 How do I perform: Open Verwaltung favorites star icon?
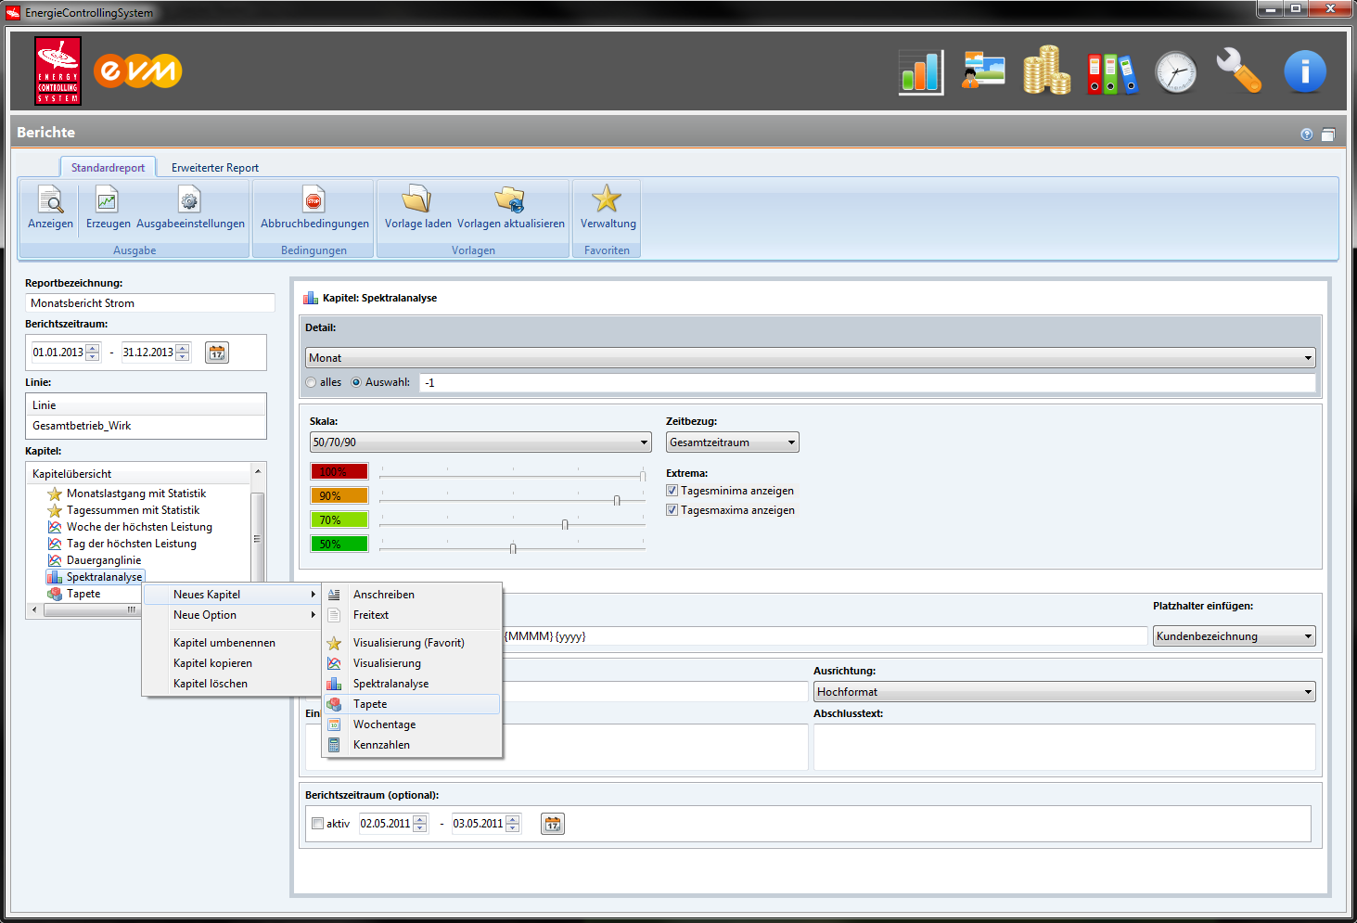tap(607, 199)
